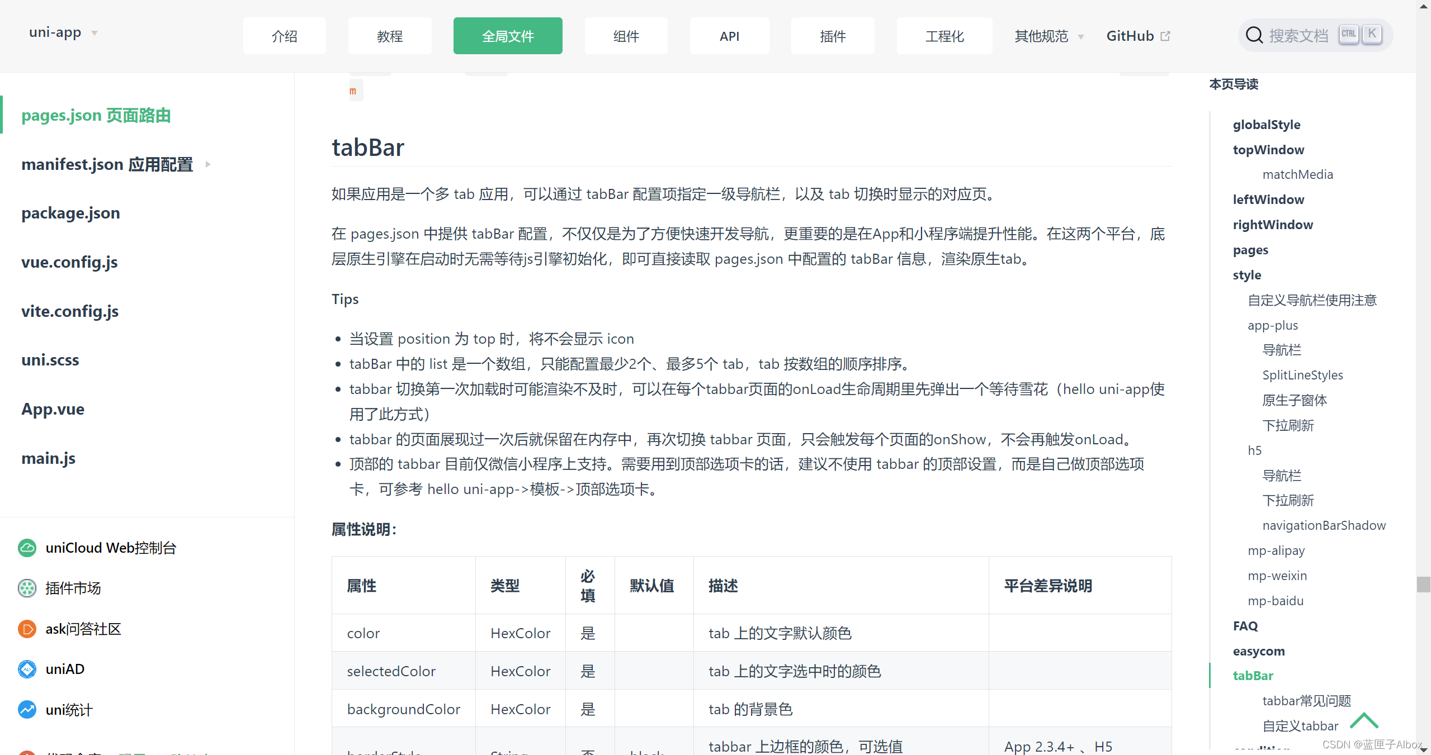Click the GitHub external link icon
This screenshot has height=755, width=1431.
tap(1165, 36)
